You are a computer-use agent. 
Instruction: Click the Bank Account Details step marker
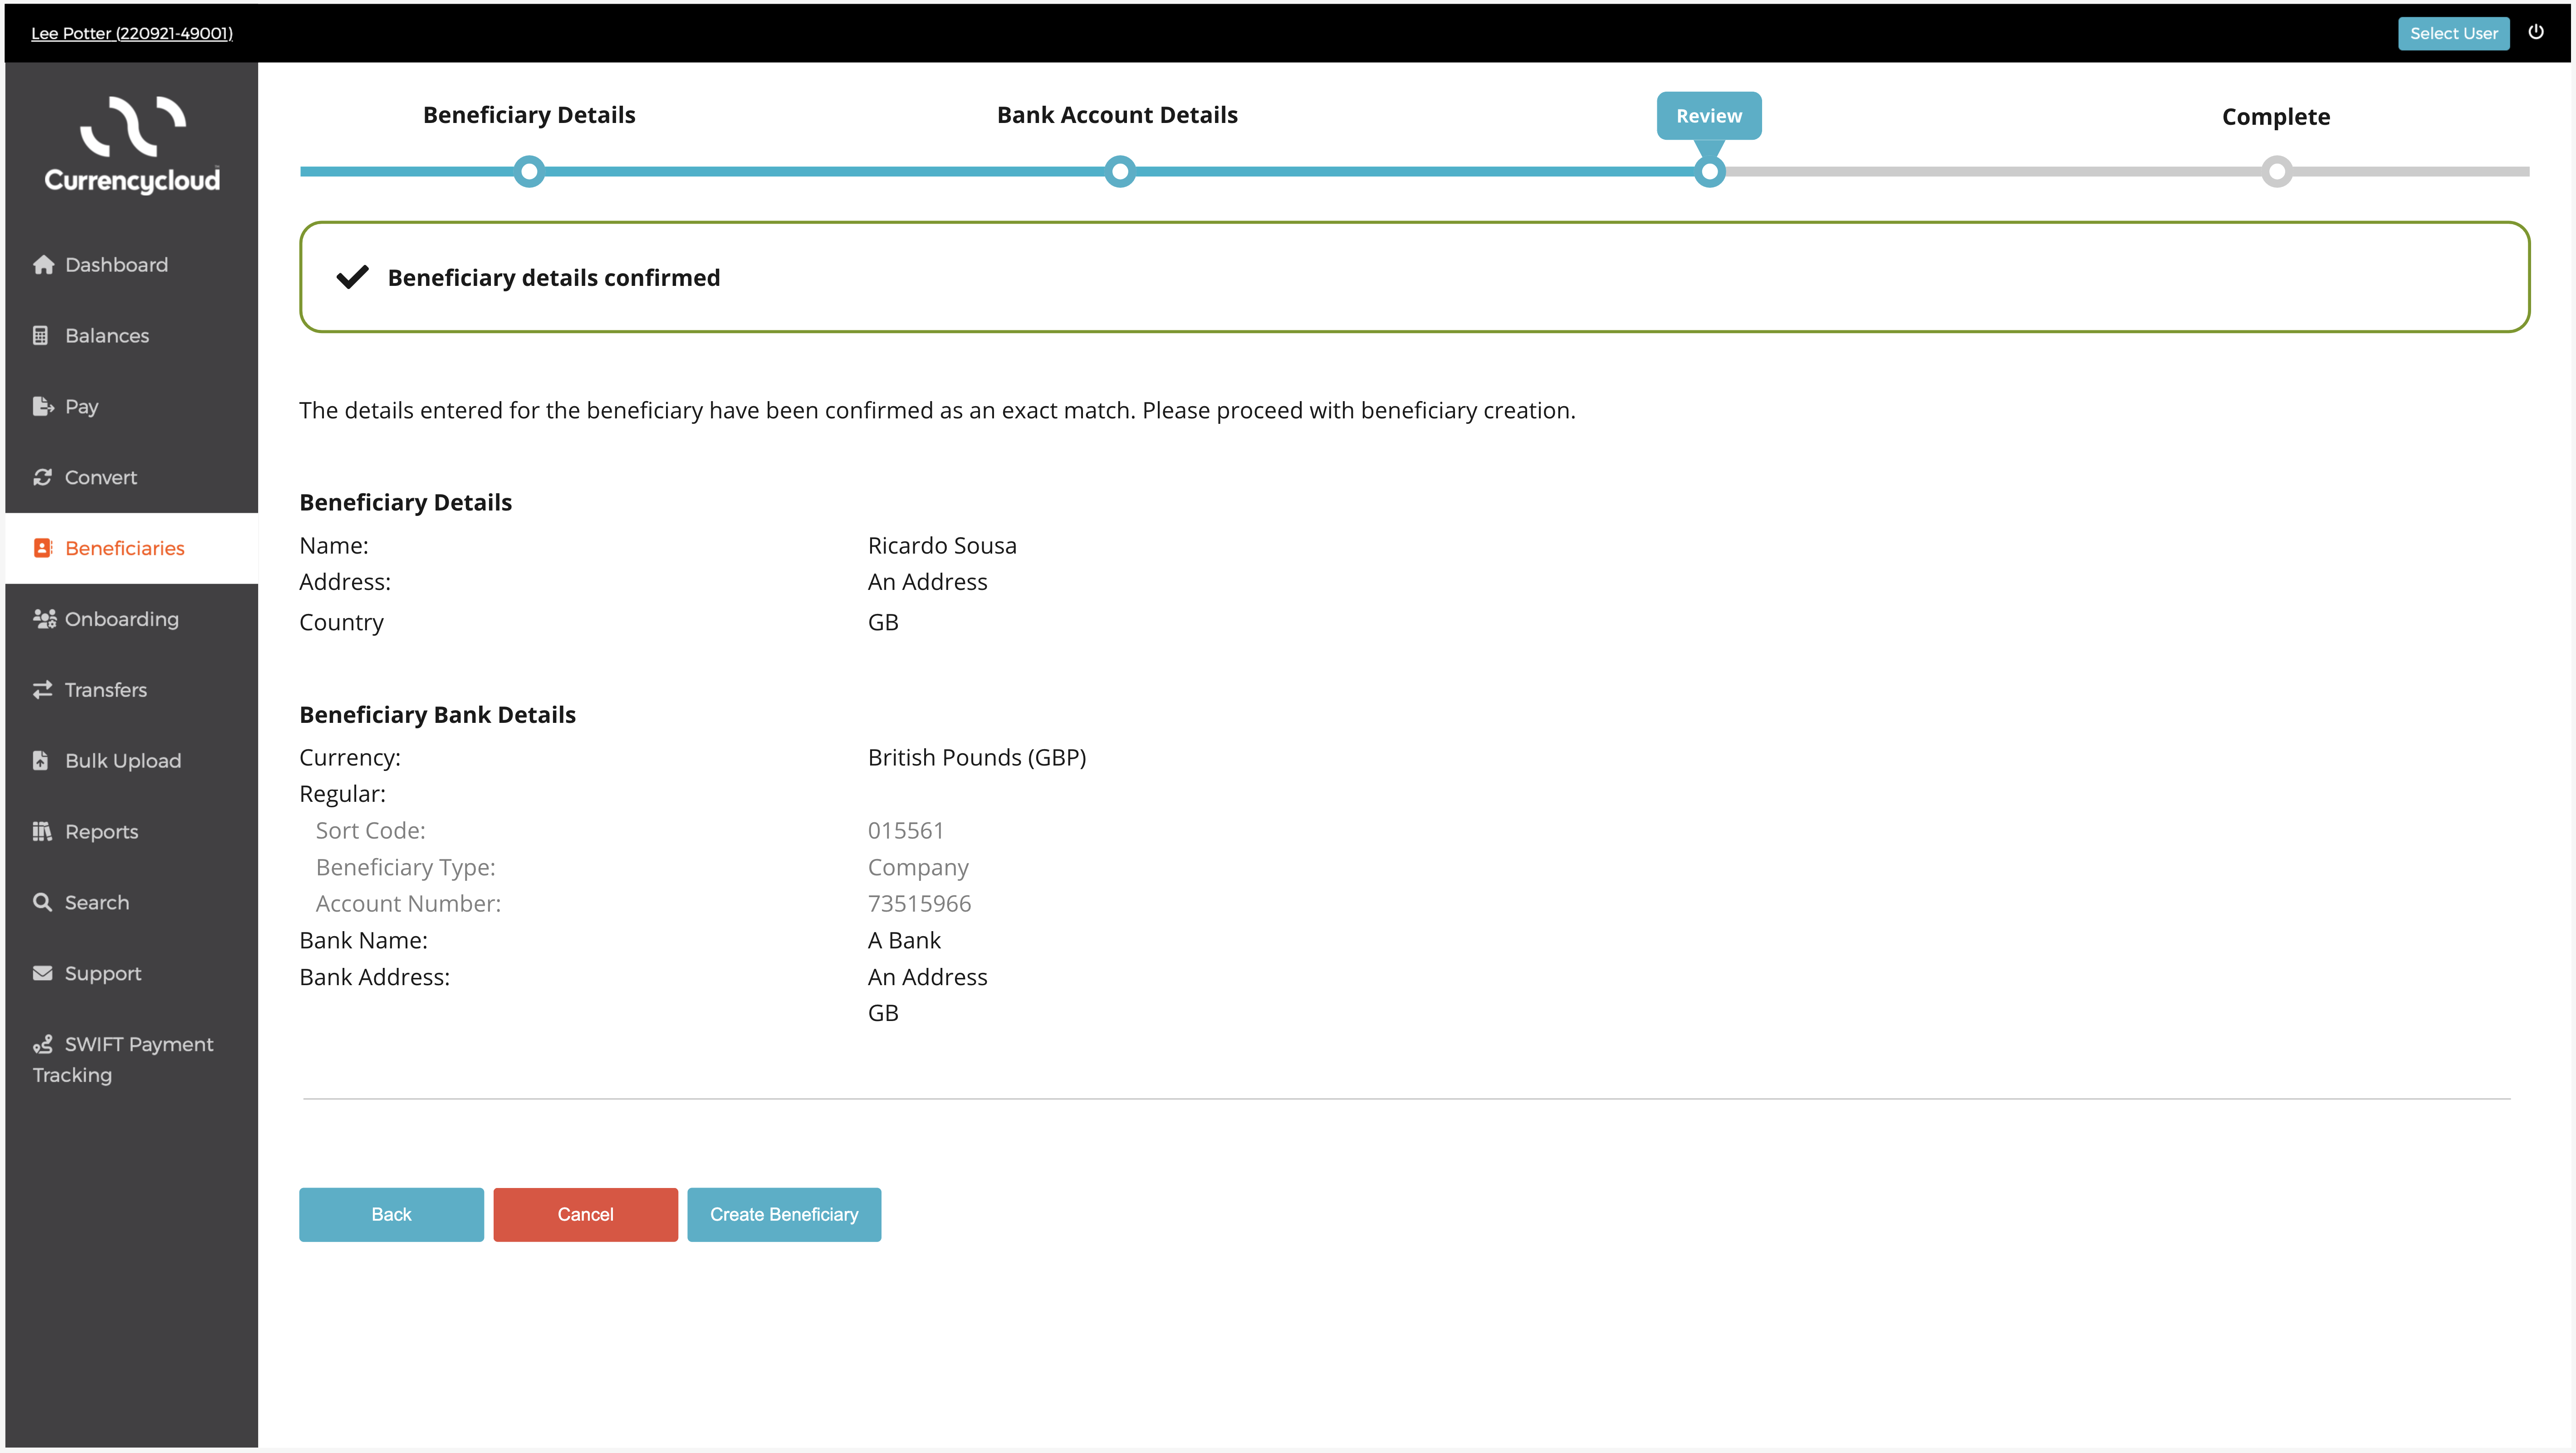pyautogui.click(x=1120, y=171)
